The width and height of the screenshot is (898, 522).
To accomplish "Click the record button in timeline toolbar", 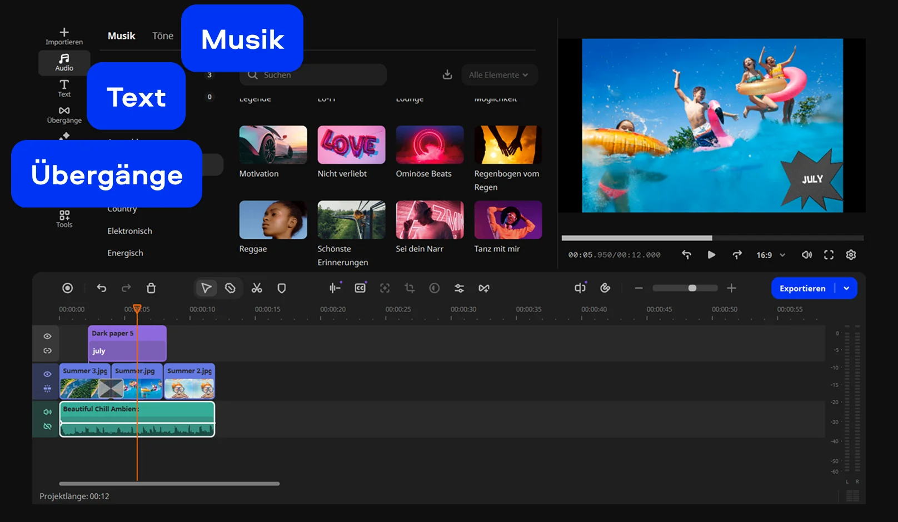I will pos(67,288).
